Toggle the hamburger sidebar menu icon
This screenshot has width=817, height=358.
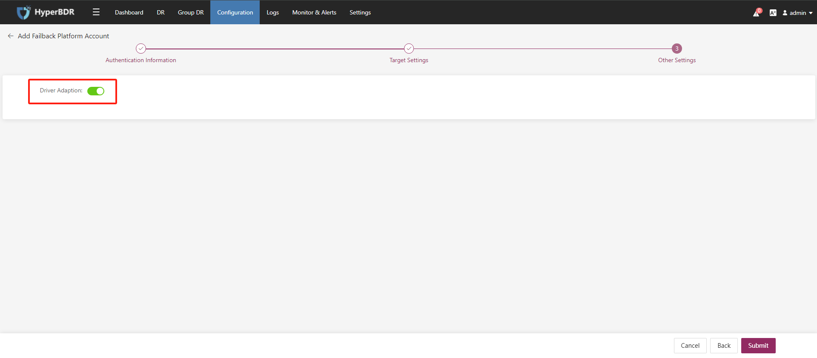pos(96,12)
